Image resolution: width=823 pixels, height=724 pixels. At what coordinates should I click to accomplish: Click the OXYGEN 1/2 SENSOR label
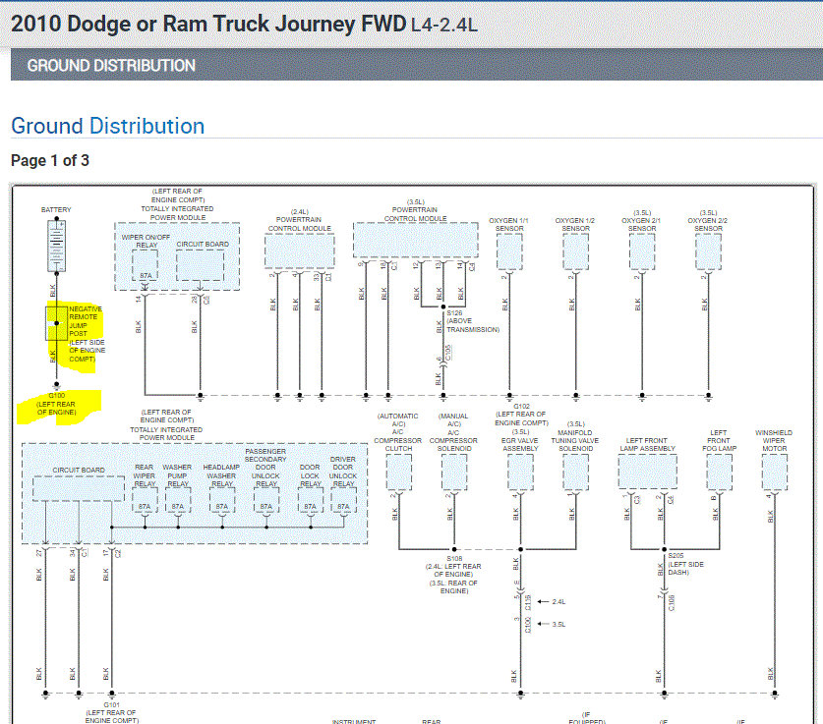pyautogui.click(x=575, y=224)
